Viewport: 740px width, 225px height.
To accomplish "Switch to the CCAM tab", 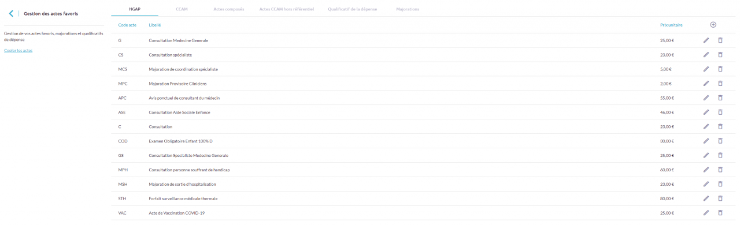I will pos(182,9).
